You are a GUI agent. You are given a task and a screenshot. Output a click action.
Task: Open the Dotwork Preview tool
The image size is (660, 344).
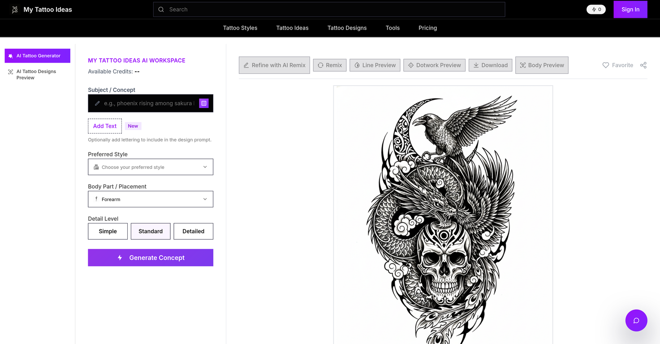pyautogui.click(x=434, y=65)
